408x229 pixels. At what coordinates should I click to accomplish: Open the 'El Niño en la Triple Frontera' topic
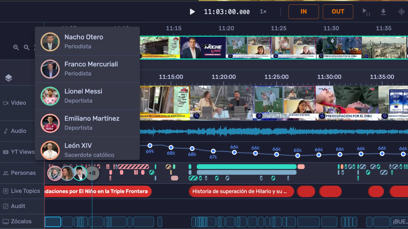[98, 191]
